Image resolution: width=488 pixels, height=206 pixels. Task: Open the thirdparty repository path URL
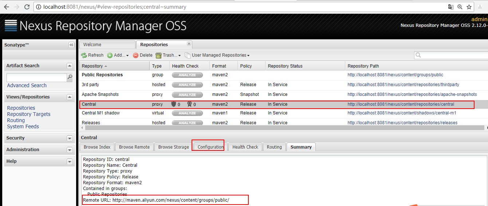[404, 85]
